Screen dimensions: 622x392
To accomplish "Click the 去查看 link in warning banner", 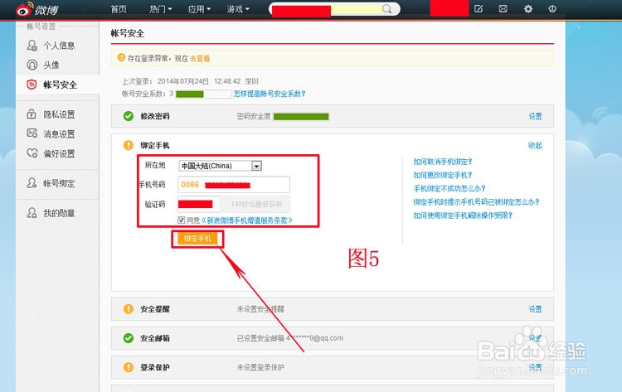I will [x=200, y=59].
